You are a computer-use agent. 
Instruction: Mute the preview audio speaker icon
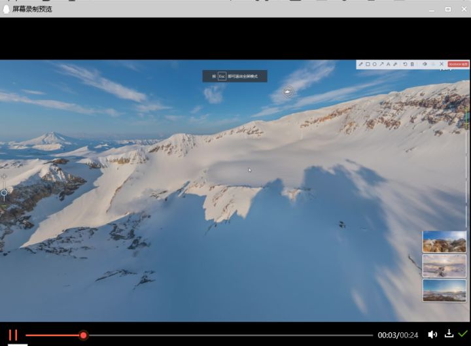pos(432,335)
